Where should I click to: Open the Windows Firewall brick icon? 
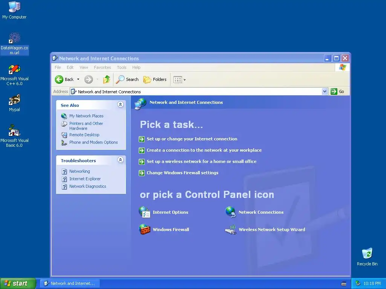[x=144, y=229]
